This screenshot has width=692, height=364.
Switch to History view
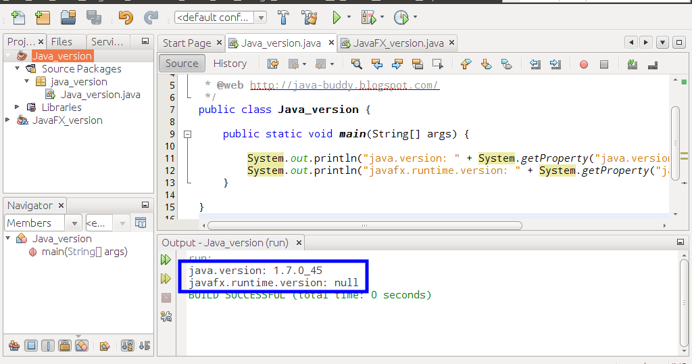click(230, 64)
